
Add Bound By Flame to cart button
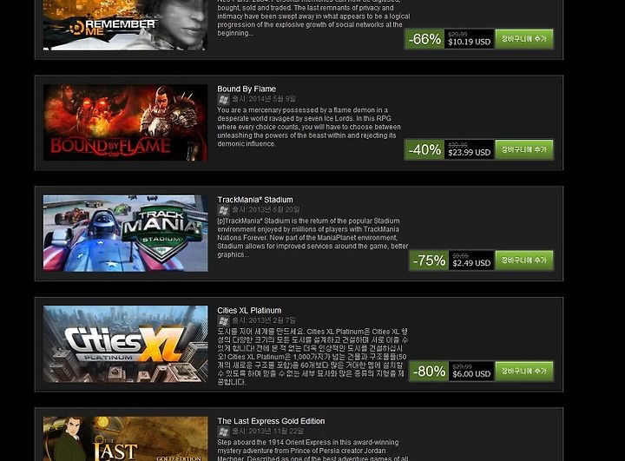click(x=524, y=149)
